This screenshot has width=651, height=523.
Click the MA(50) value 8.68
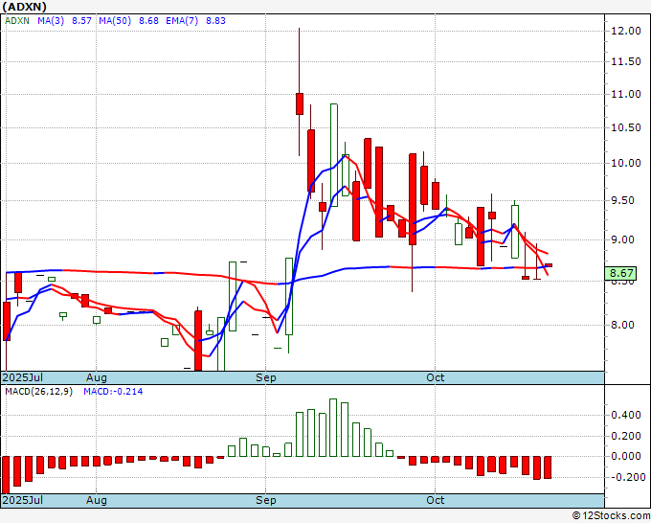coord(148,20)
